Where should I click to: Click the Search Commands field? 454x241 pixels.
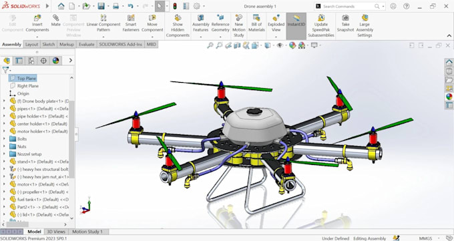350,6
